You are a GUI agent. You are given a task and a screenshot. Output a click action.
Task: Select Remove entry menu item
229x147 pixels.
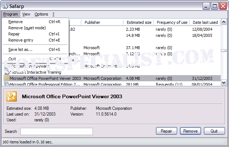tap(35, 40)
